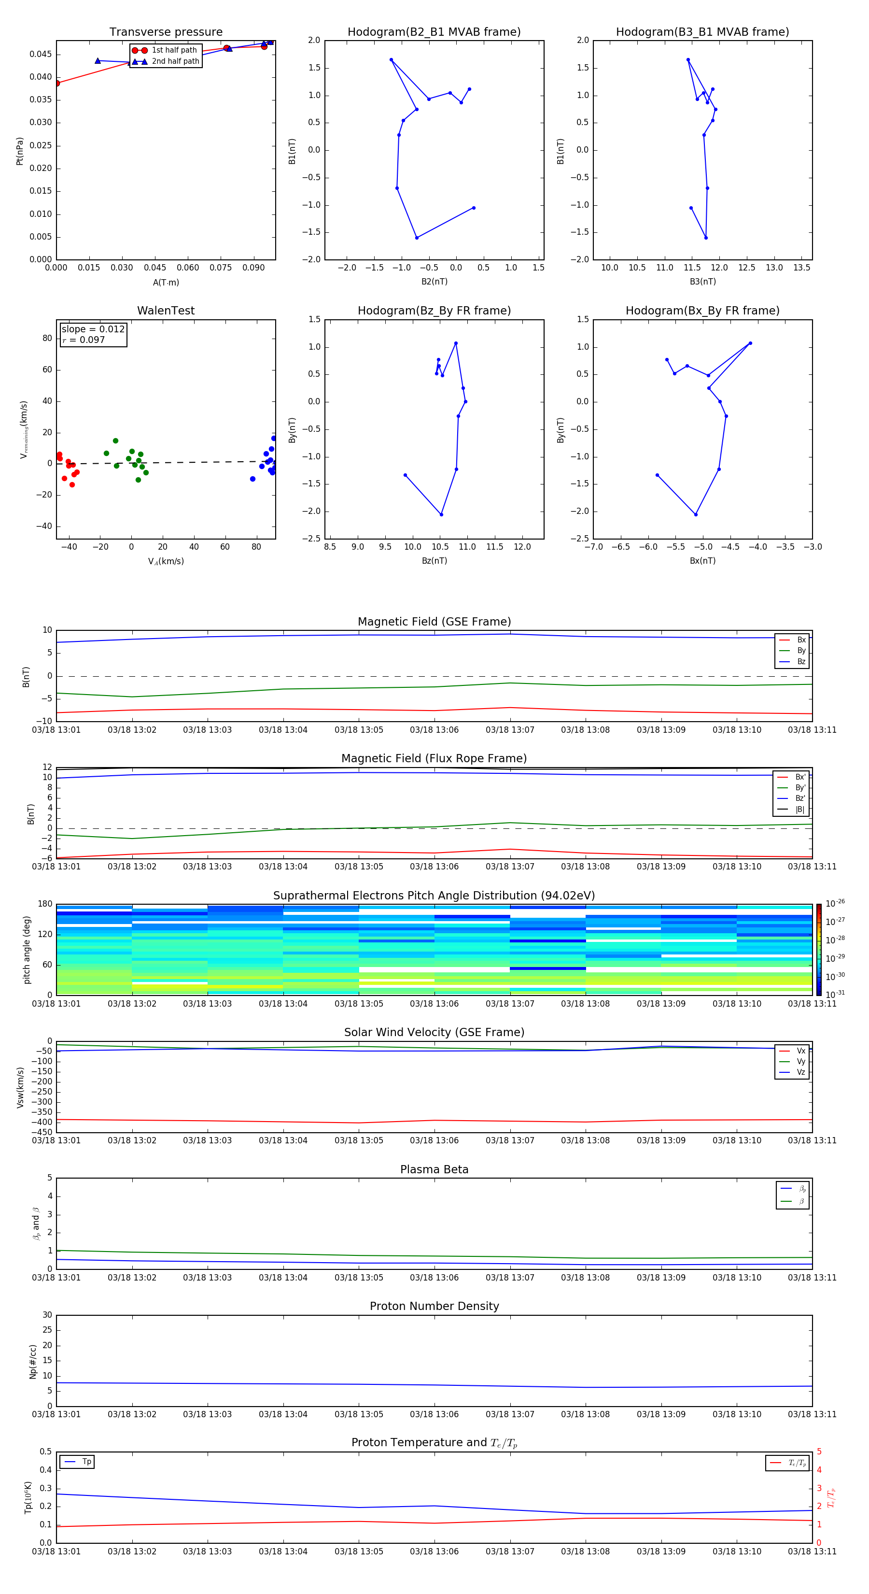Click the red 'Te/Tp' right axis label
Viewport: 869px width, 1594px height.
click(832, 1497)
